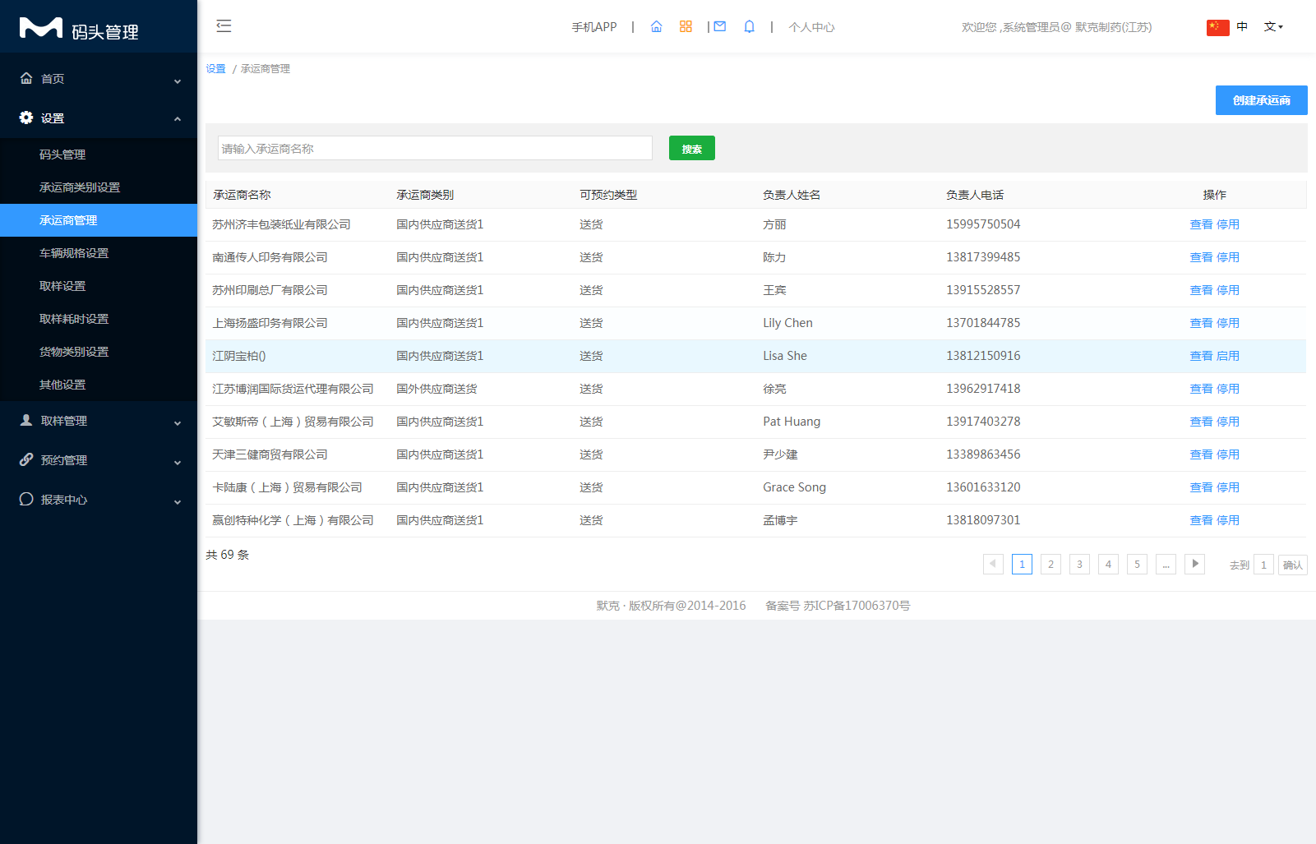1316x844 pixels.
Task: Click 停用 for 卡陆康（上海）贸易有限公司
Action: point(1228,487)
